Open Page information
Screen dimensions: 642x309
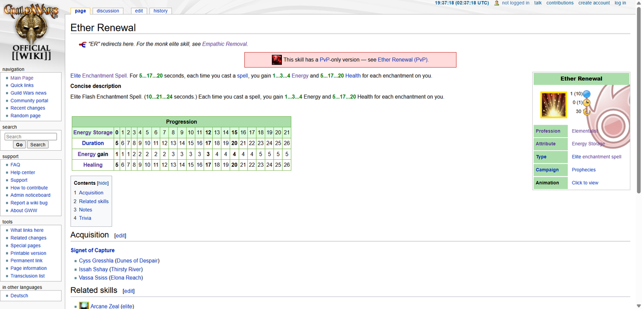29,268
